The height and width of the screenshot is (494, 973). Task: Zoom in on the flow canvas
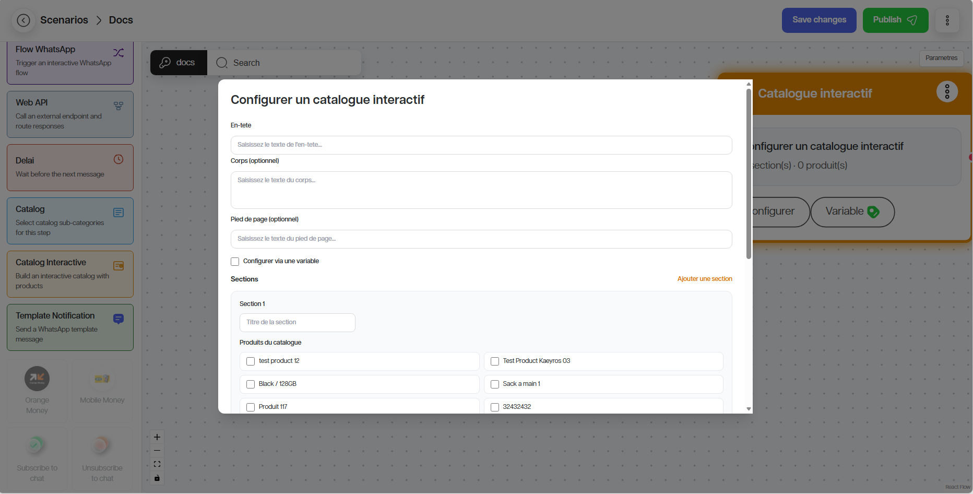point(157,437)
